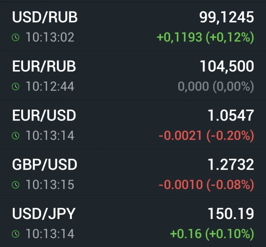The width and height of the screenshot is (266, 247).
Task: Click the red -0.0021 (-0.20%) change
Action: click(x=206, y=136)
